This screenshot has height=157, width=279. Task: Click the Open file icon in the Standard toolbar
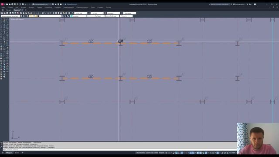click(4, 13)
